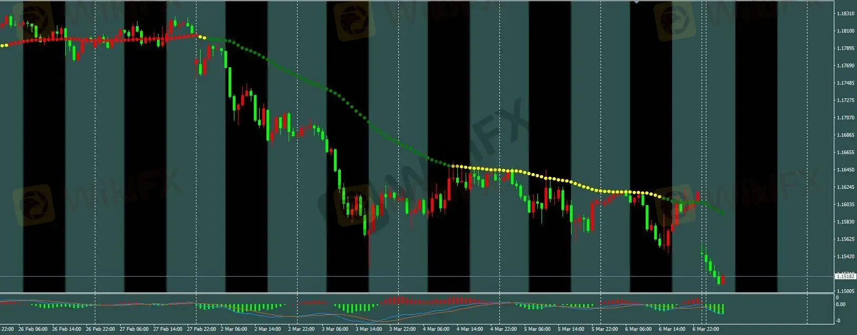Click the chart shift triangle marker at top
Viewport: 857px width, 335px height.
(x=636, y=3)
